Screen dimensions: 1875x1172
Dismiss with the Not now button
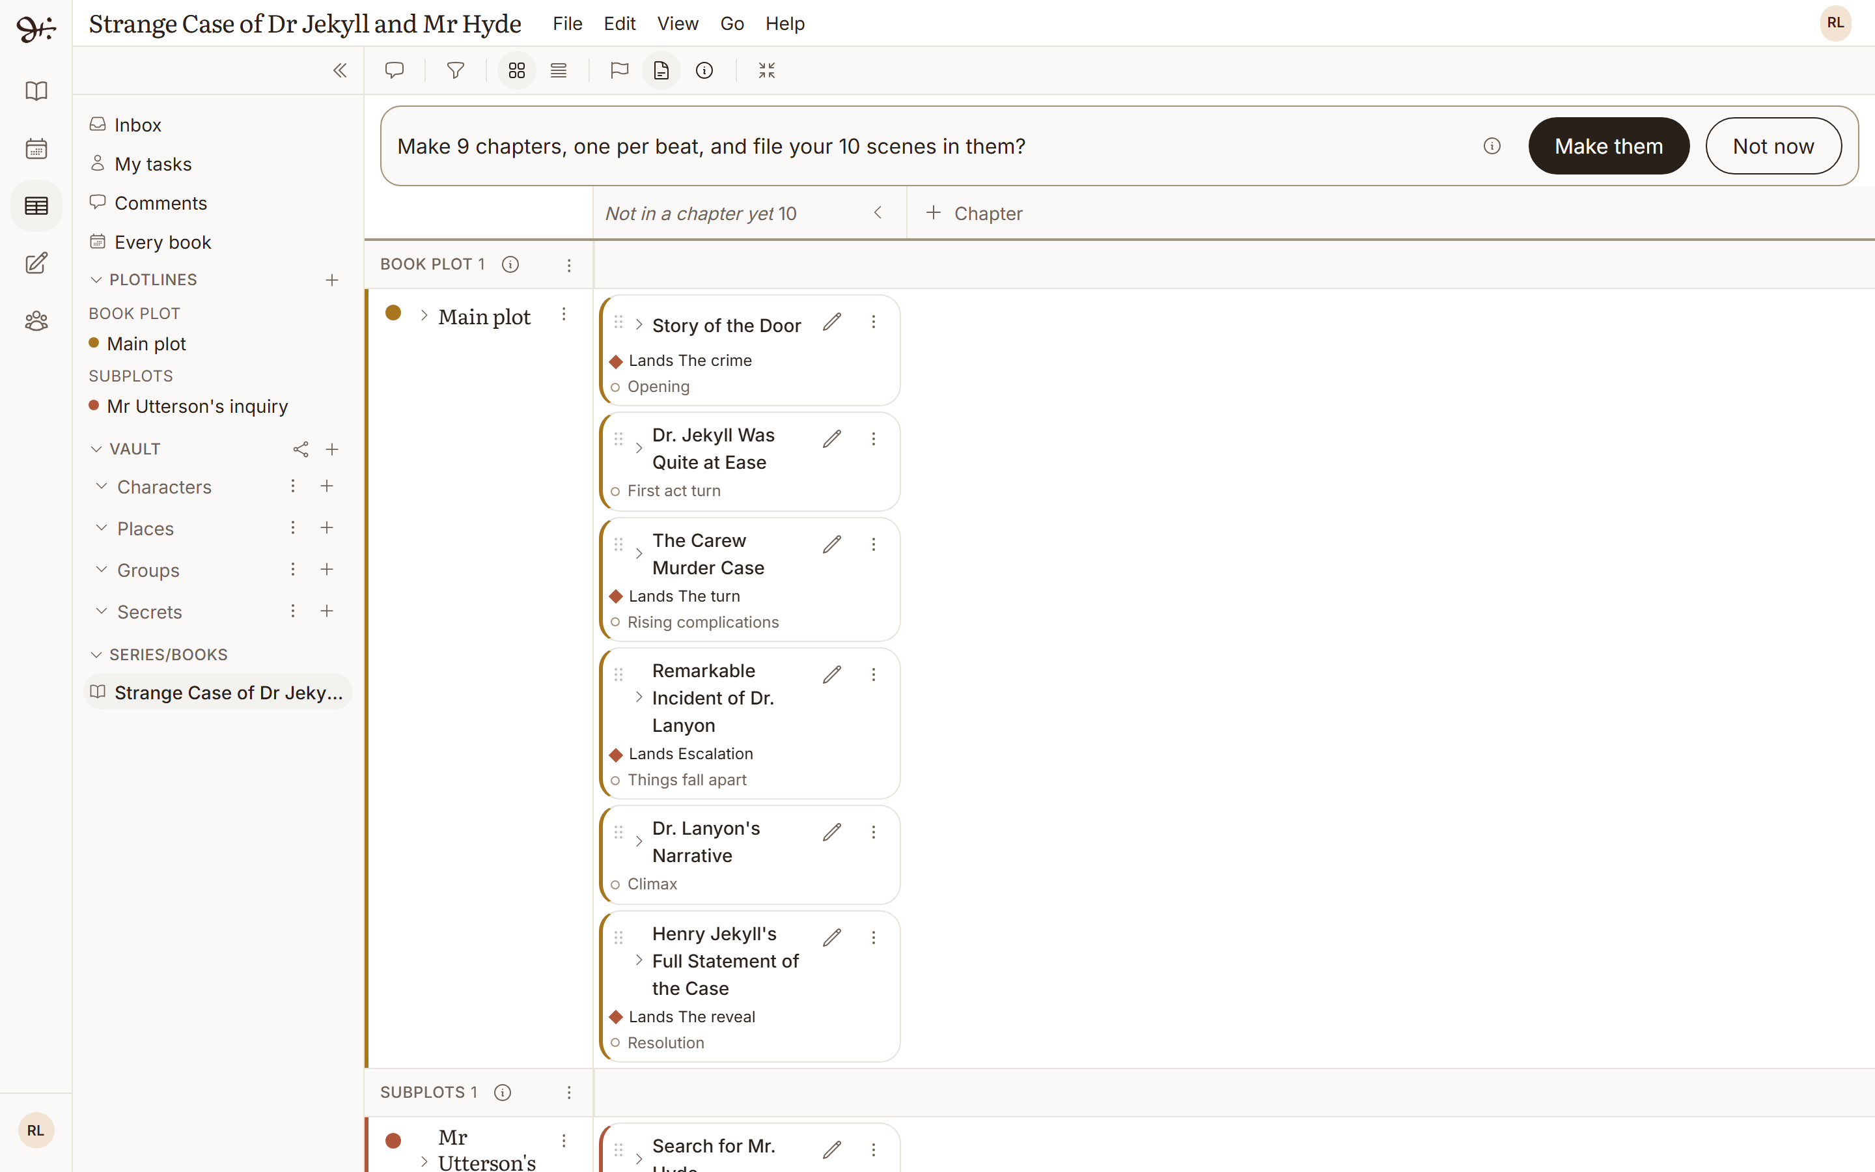coord(1773,146)
